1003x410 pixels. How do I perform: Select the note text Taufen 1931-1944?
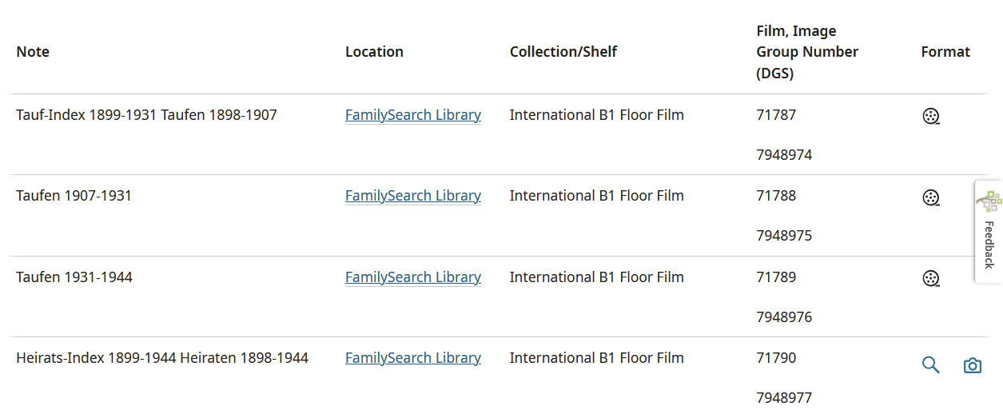[x=74, y=277]
